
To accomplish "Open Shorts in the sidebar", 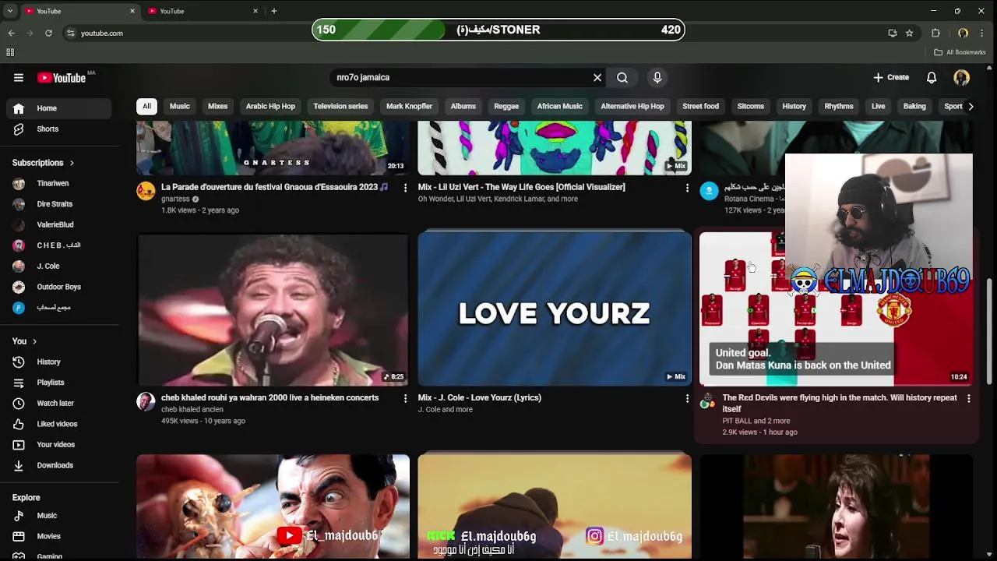I will [60, 129].
